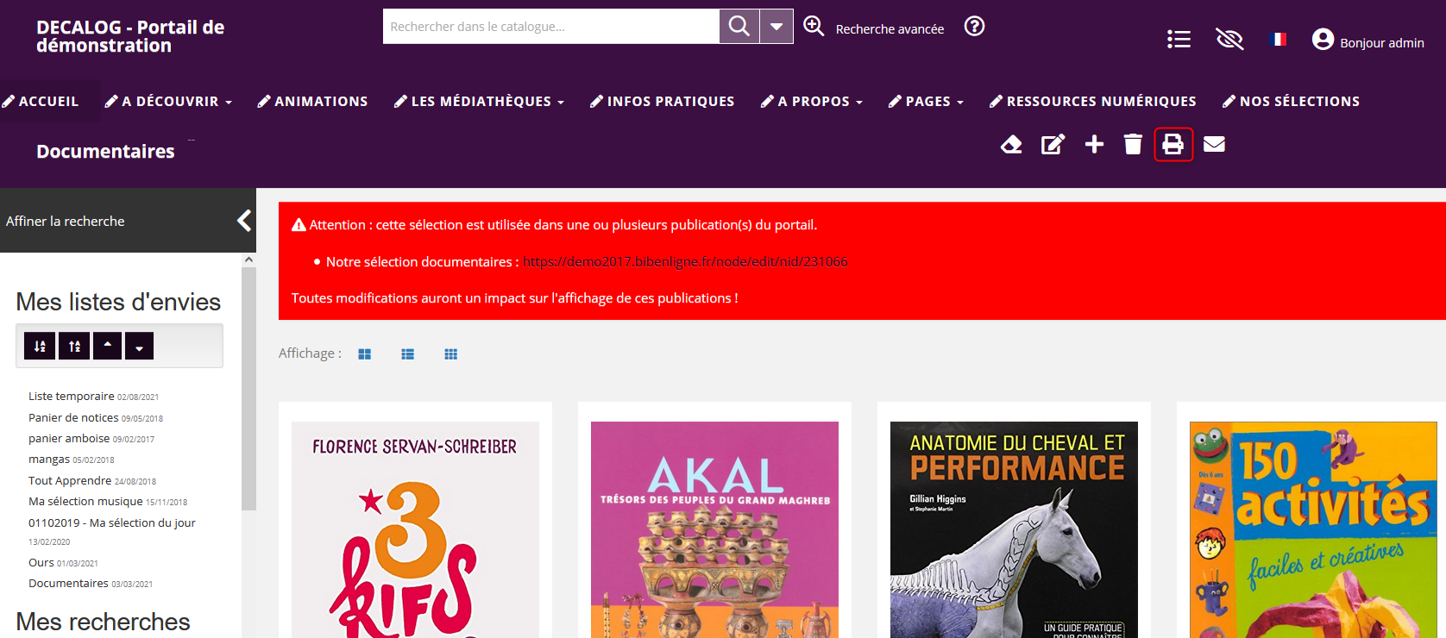Image resolution: width=1446 pixels, height=638 pixels.
Task: Open Ma sélection musique list
Action: click(x=85, y=502)
